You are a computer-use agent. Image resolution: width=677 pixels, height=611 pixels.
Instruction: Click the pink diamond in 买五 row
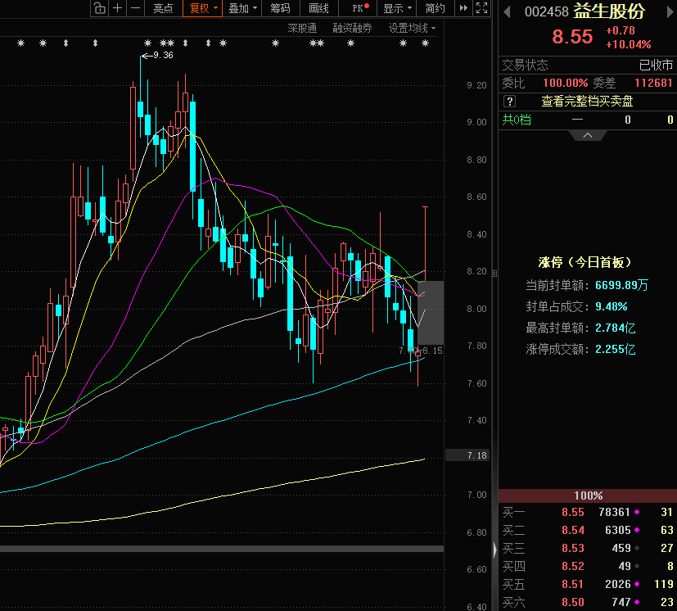click(x=637, y=584)
